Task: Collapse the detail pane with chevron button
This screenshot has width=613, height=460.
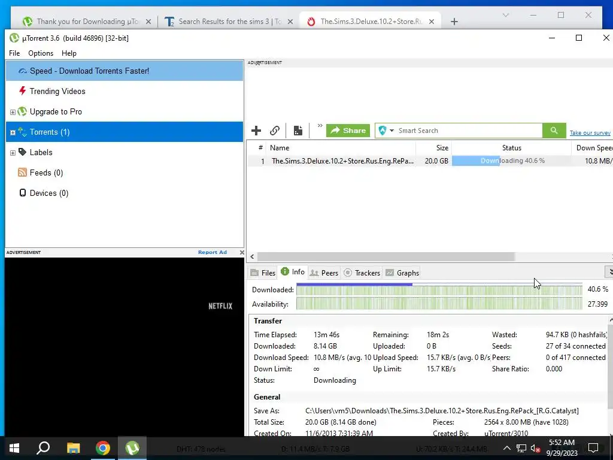Action: [609, 271]
